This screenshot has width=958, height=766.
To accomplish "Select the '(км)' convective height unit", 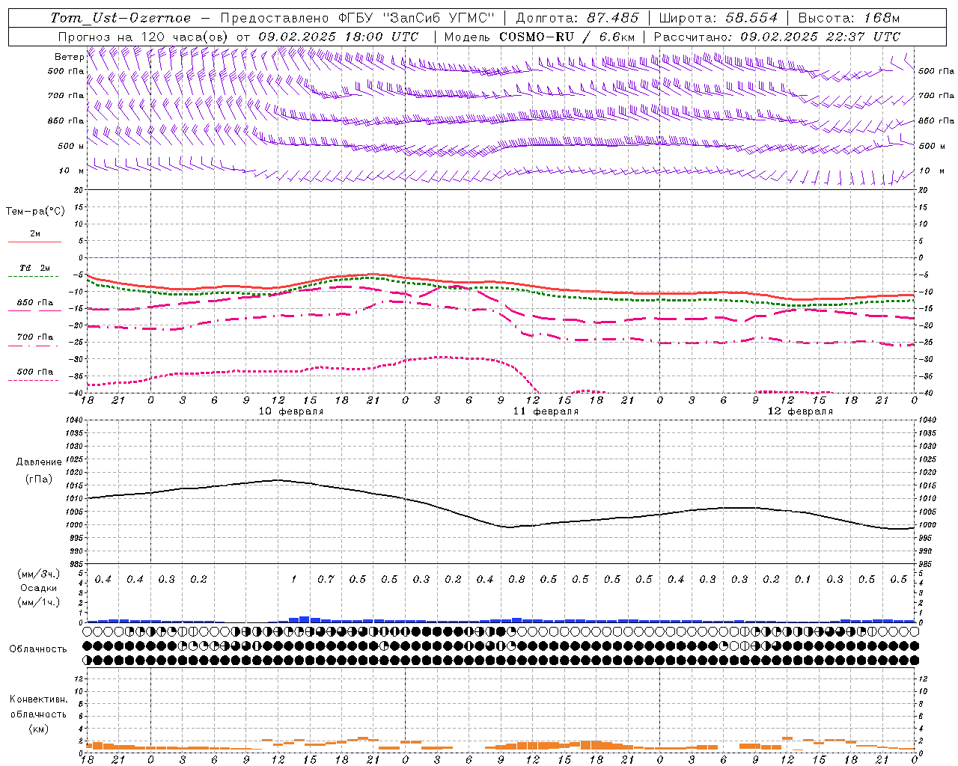I will click(38, 729).
